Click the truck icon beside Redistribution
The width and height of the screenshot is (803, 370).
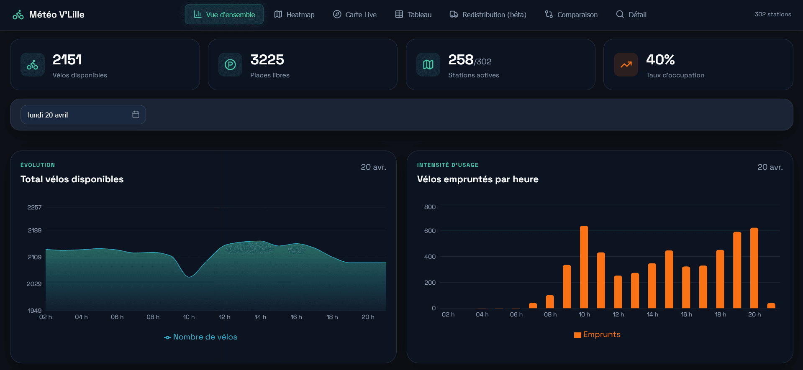point(454,15)
